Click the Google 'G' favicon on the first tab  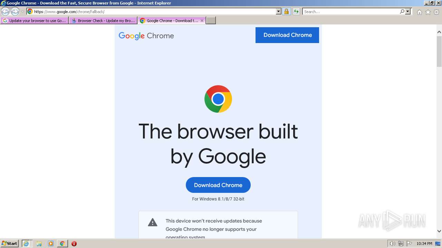[5, 21]
